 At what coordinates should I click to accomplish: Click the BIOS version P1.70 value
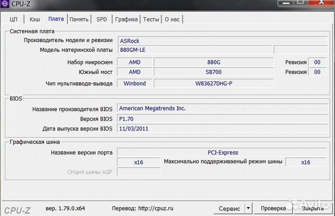tap(222, 119)
